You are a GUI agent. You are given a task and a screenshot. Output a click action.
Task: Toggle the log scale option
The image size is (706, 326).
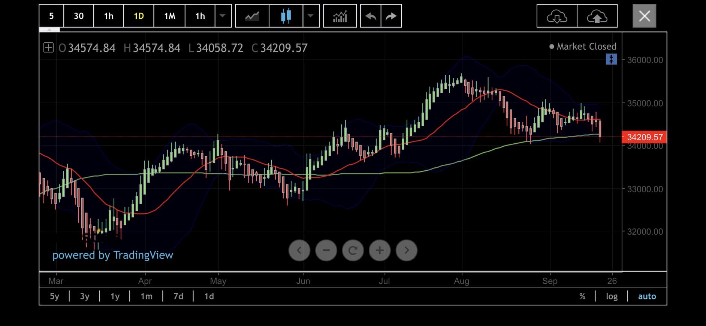(x=612, y=296)
